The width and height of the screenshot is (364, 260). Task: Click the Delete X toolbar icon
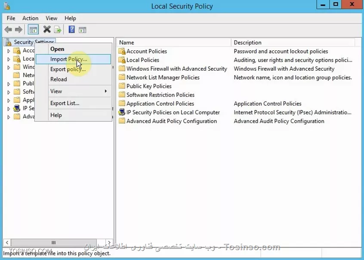[x=47, y=30]
